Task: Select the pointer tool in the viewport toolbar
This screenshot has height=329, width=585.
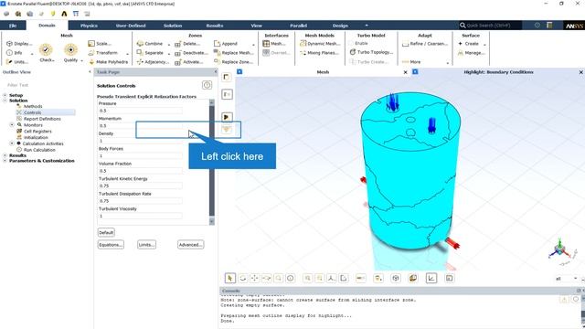Action: pos(229,278)
